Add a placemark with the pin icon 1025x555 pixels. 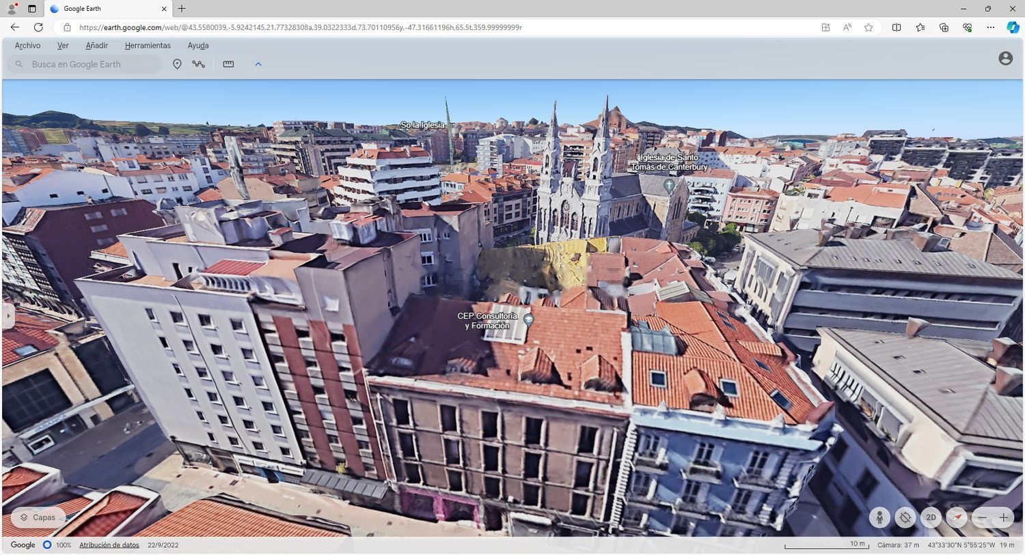click(x=177, y=64)
